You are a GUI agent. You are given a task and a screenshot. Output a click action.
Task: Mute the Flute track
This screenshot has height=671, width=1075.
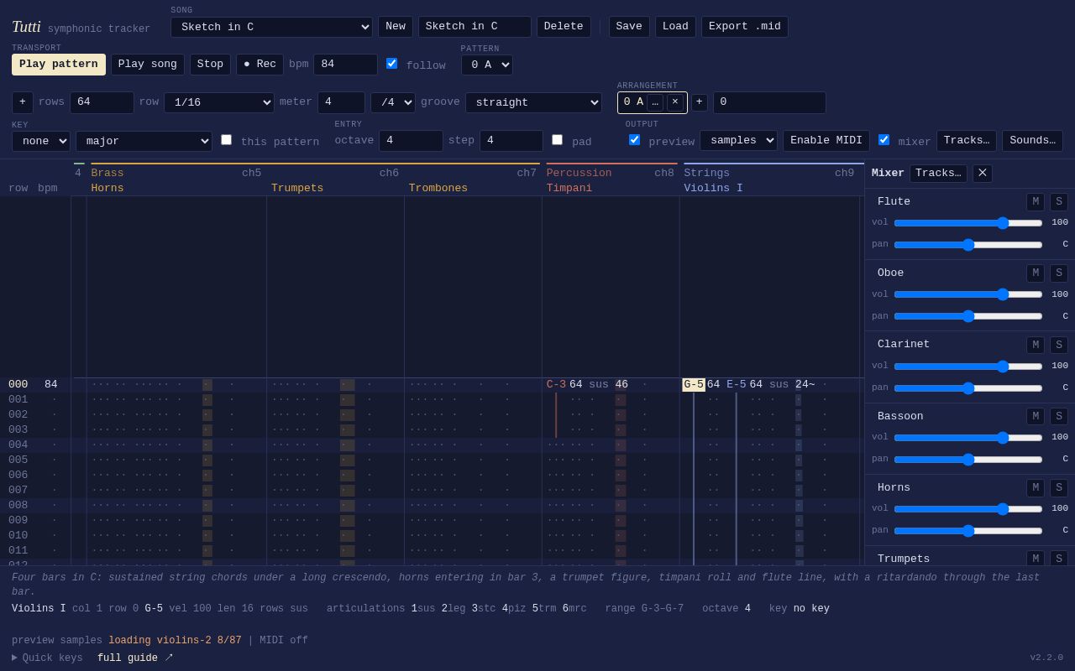(x=1036, y=202)
